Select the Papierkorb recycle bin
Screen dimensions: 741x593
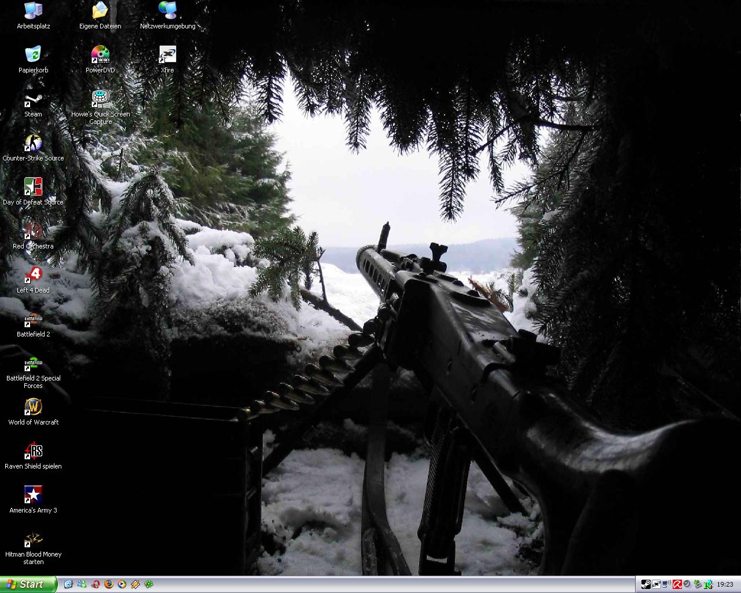click(34, 60)
